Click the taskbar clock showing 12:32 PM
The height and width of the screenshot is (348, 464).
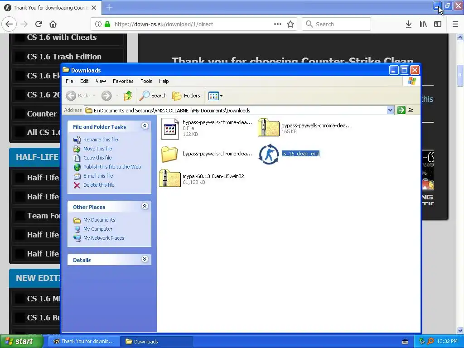(x=447, y=342)
